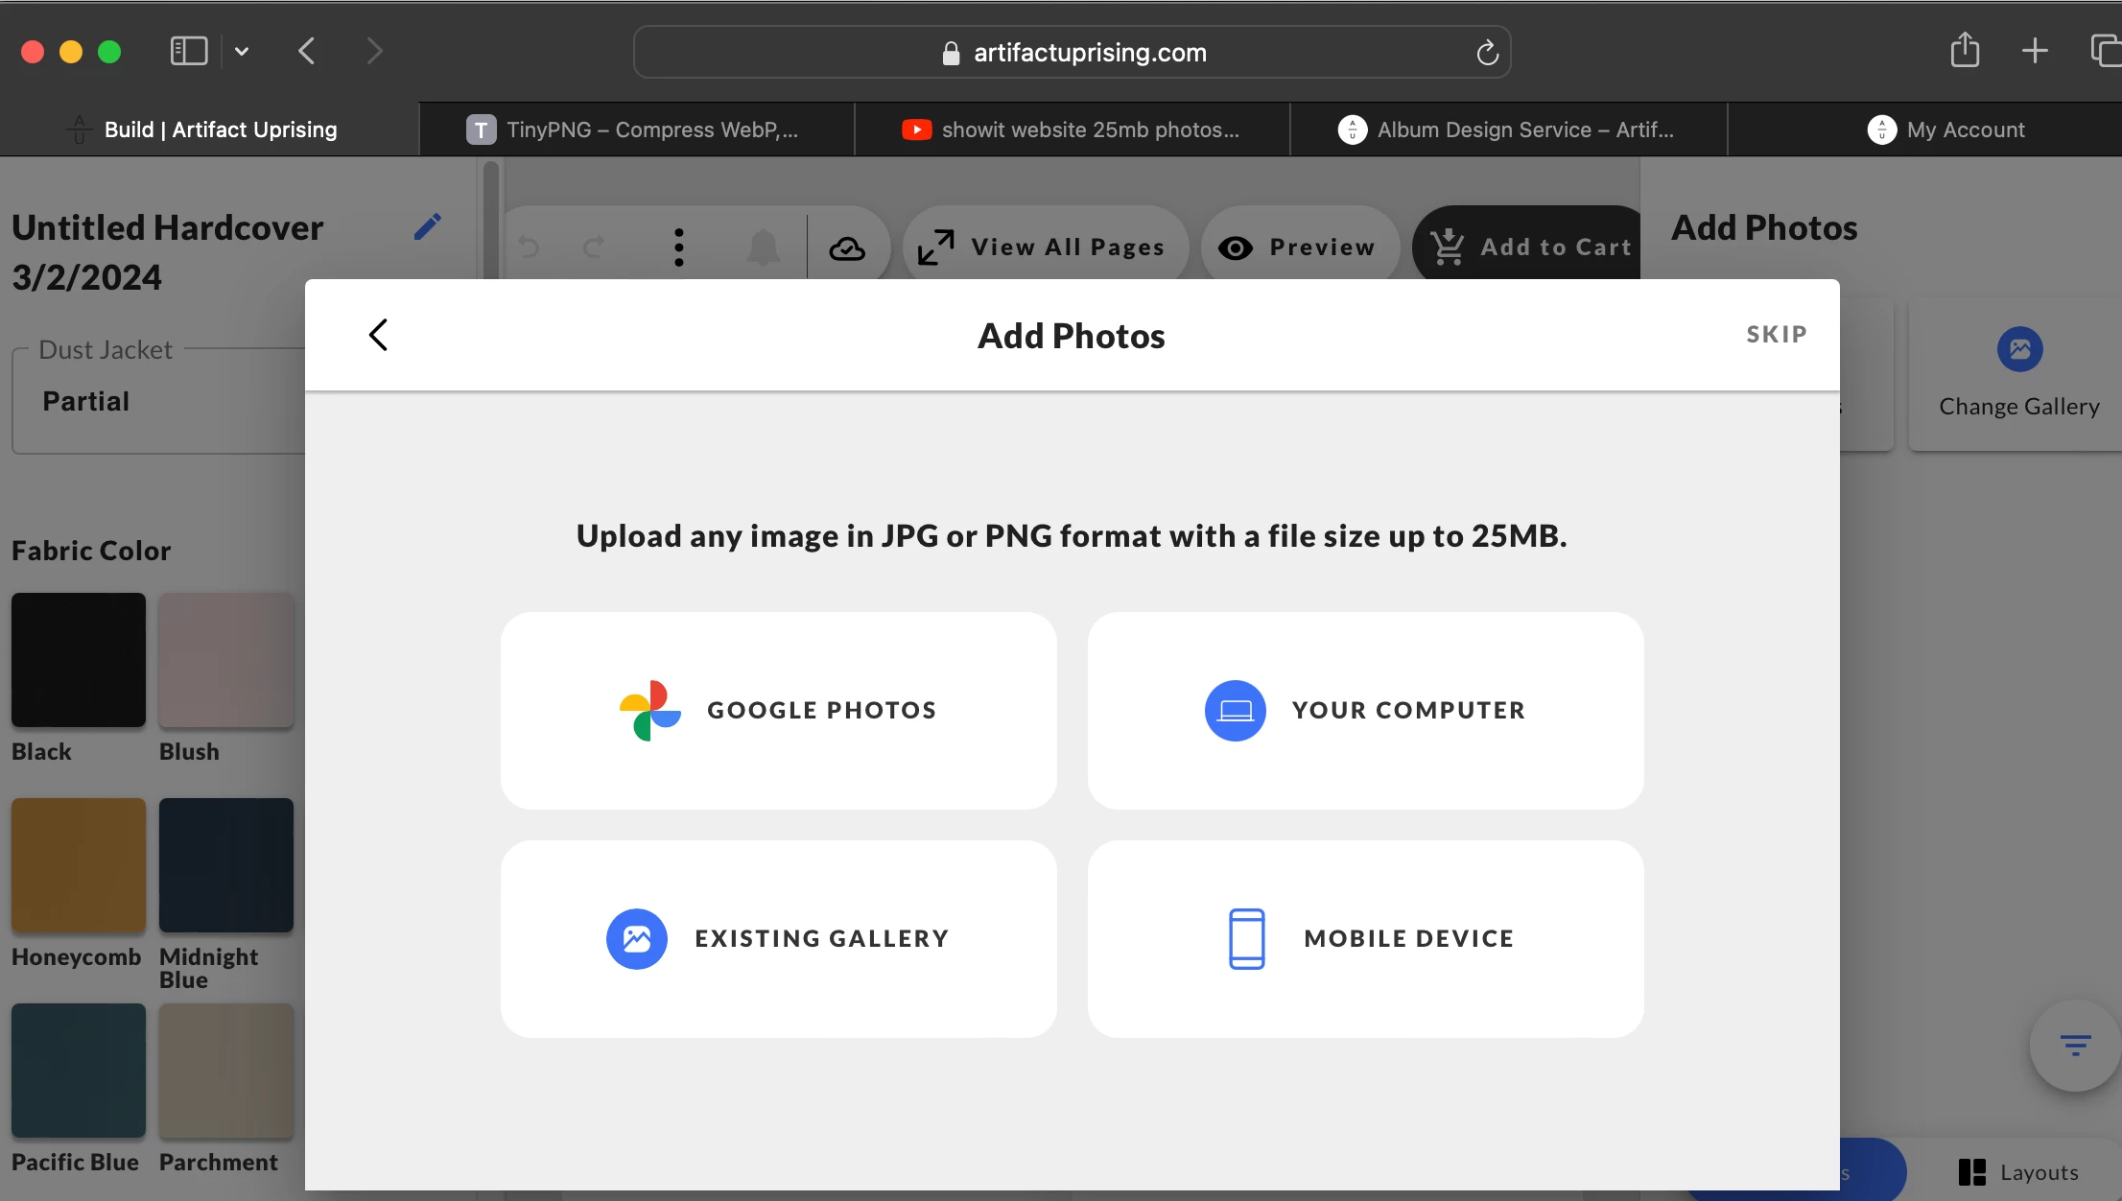Pick Existing Gallery as photo source
This screenshot has width=2122, height=1201.
(x=778, y=939)
